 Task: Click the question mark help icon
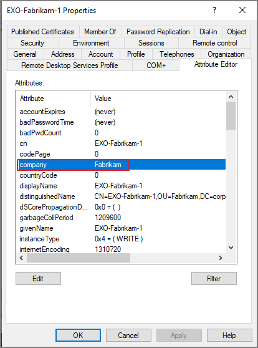coord(214,10)
